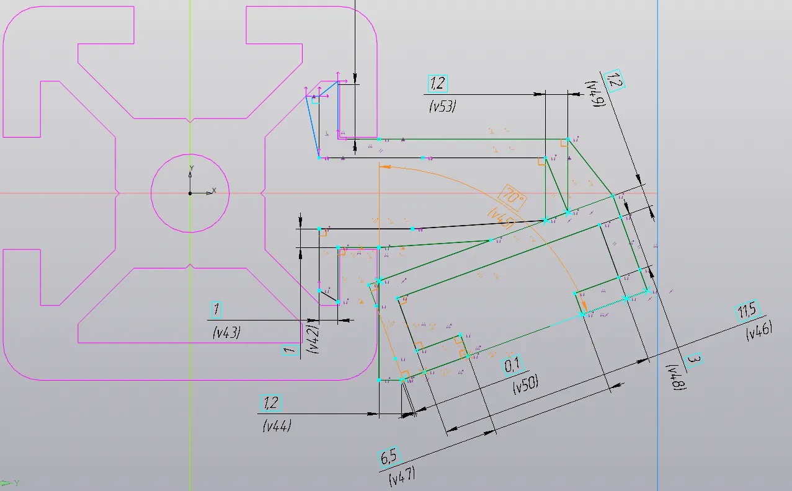Click the (v43) variable label
The image size is (792, 491).
[x=226, y=332]
